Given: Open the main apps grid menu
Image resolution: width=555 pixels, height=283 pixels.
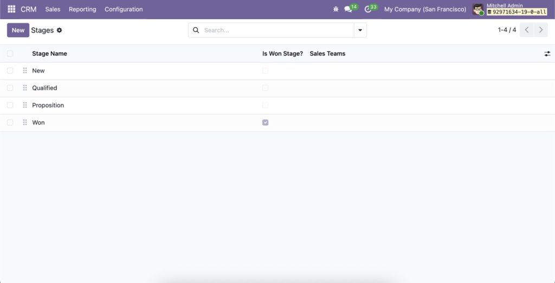Looking at the screenshot, I should [11, 9].
